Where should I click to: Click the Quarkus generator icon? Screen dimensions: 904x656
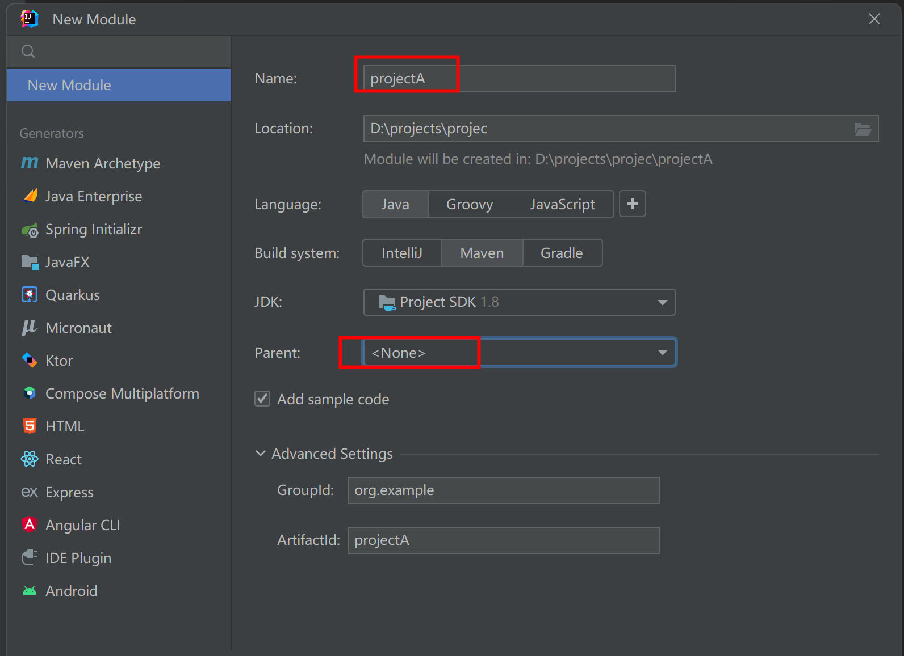point(30,295)
